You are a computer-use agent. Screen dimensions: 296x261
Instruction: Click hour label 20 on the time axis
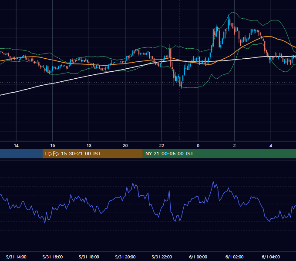coord(125,146)
